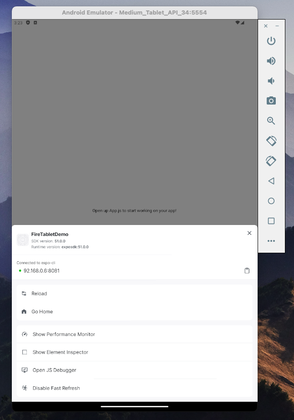Close the emulator sidebar with X icon
Screen dimensions: 294x420
pyautogui.click(x=266, y=26)
